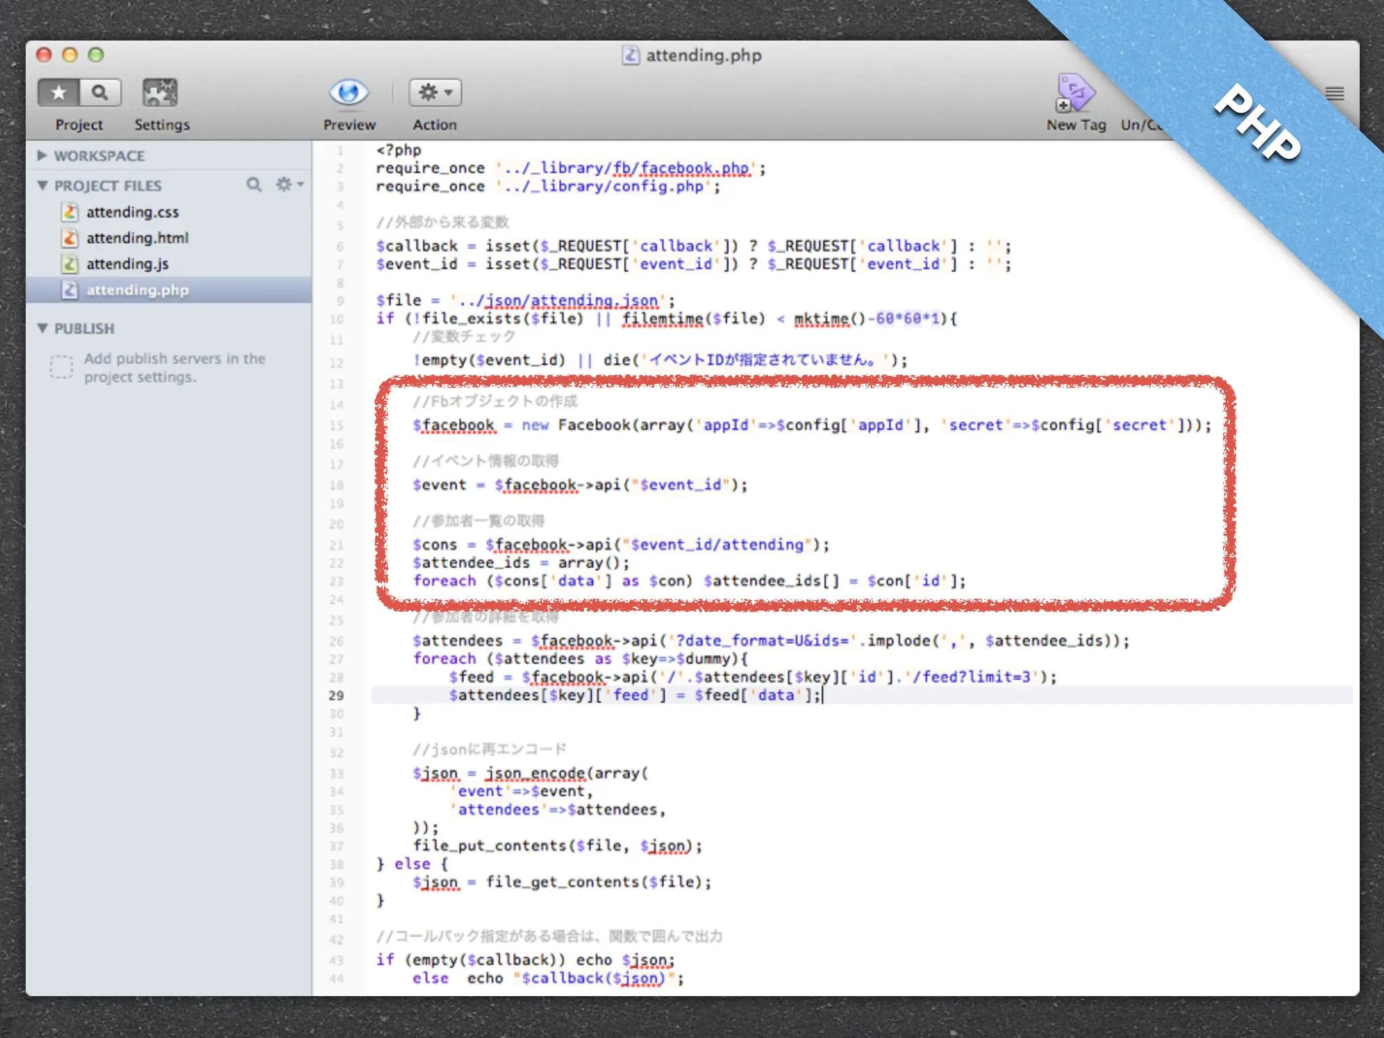The width and height of the screenshot is (1384, 1038).
Task: Expand the WORKSPACE section
Action: click(x=42, y=156)
